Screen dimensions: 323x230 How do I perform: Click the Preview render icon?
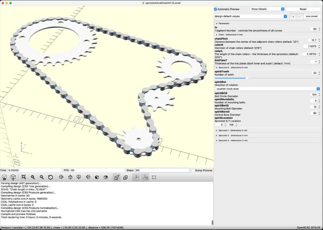point(4,177)
